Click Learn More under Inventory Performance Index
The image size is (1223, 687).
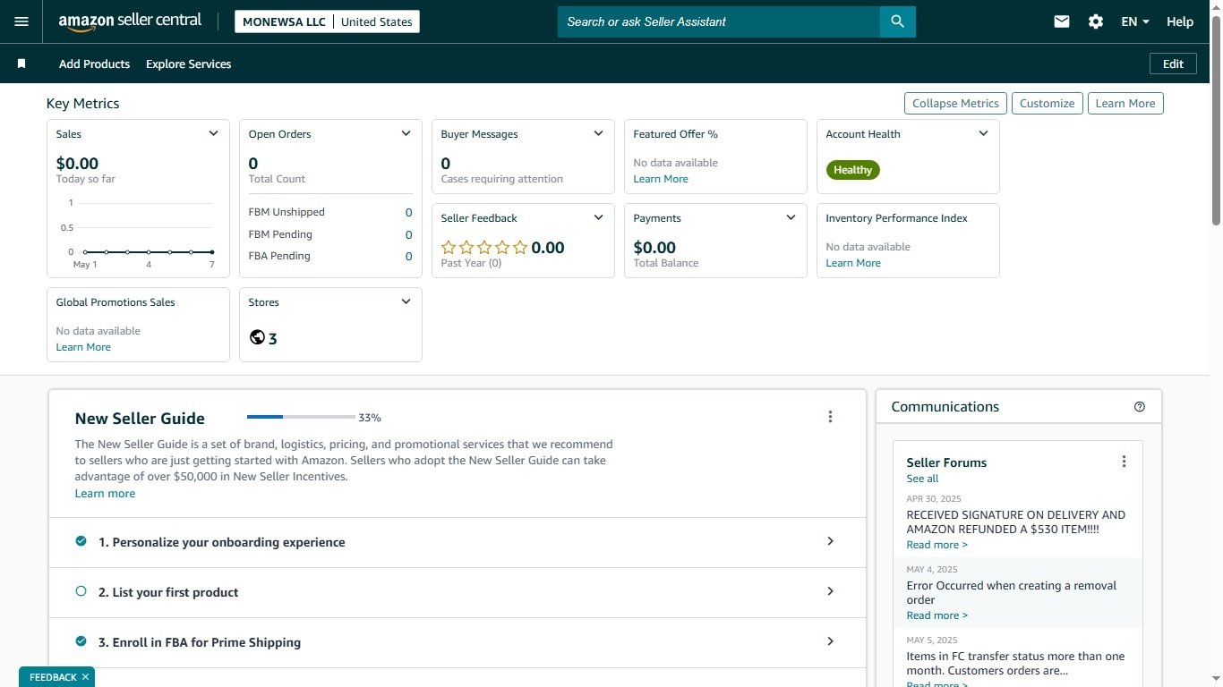[x=853, y=263]
